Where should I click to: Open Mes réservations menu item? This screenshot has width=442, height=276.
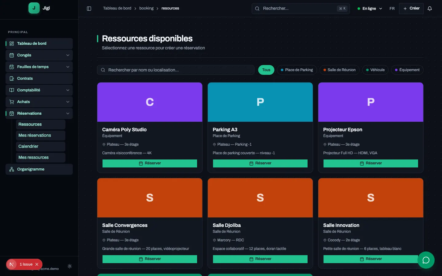(x=41, y=136)
